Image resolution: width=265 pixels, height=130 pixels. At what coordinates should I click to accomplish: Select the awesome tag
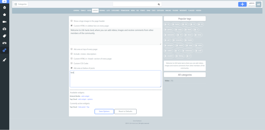click(170, 35)
